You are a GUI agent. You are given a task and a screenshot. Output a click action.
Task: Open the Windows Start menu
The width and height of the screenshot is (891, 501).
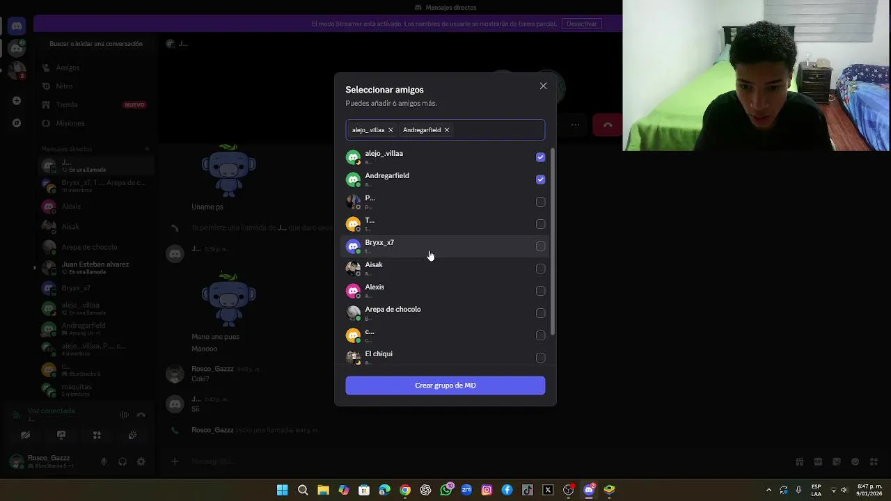(x=283, y=490)
